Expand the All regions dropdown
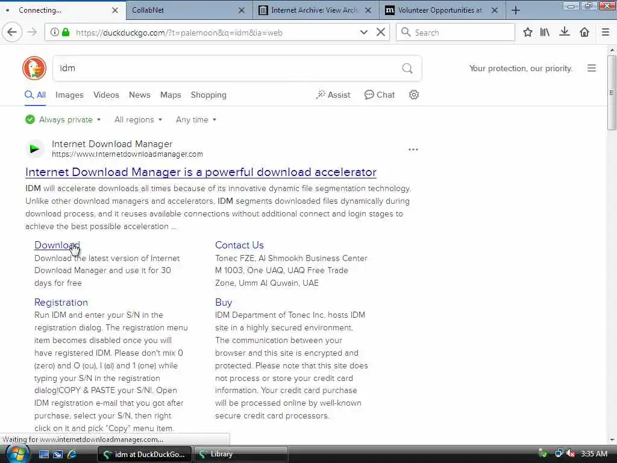The height and width of the screenshot is (463, 617). 138,119
